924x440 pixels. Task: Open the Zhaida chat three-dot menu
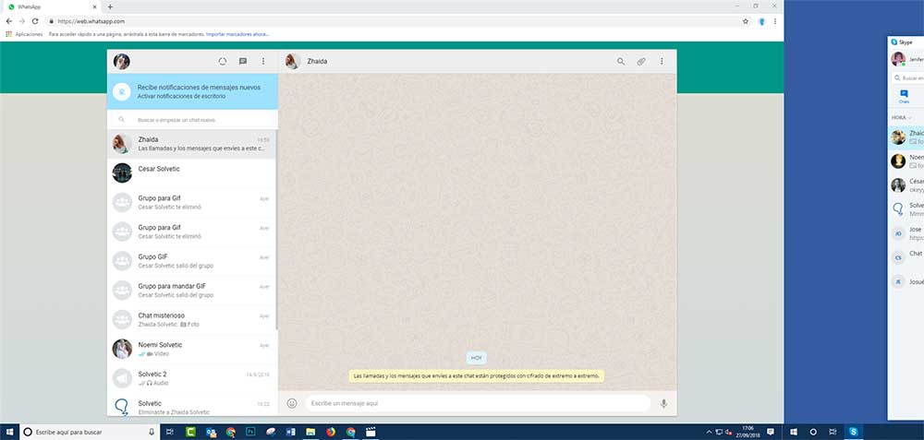pyautogui.click(x=662, y=61)
